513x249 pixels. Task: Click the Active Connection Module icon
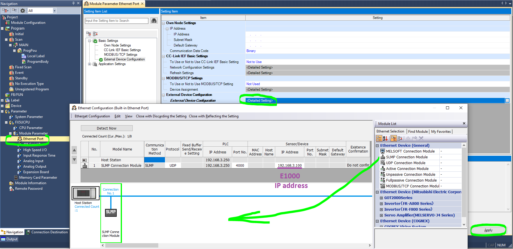(x=383, y=169)
